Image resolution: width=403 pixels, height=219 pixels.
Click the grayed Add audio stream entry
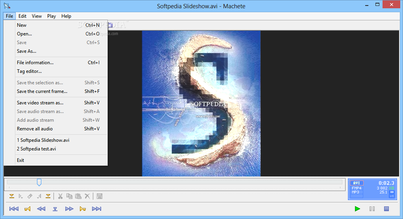(x=61, y=120)
